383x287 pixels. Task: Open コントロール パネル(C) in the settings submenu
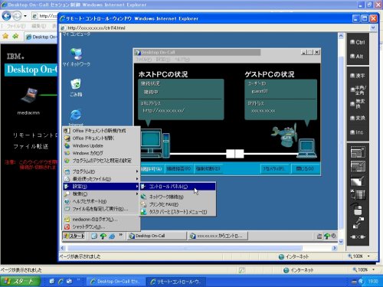click(178, 187)
